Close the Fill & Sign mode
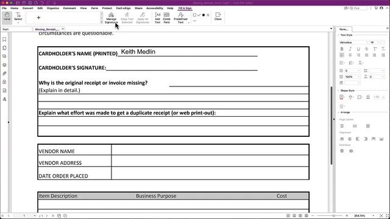 pyautogui.click(x=218, y=16)
